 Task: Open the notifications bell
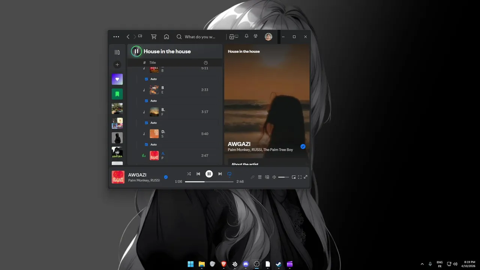[x=246, y=36]
